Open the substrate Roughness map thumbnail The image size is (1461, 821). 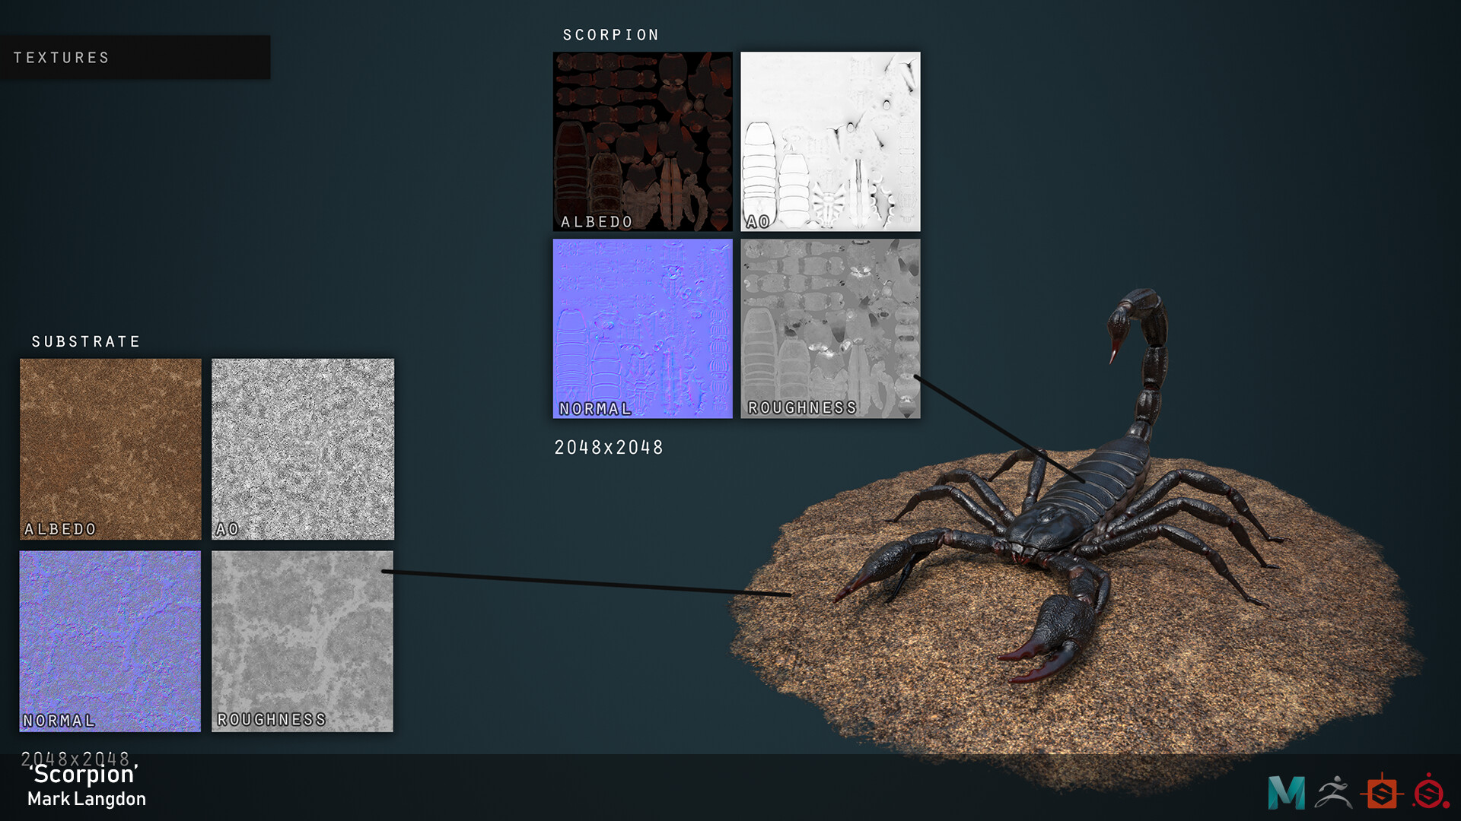303,641
